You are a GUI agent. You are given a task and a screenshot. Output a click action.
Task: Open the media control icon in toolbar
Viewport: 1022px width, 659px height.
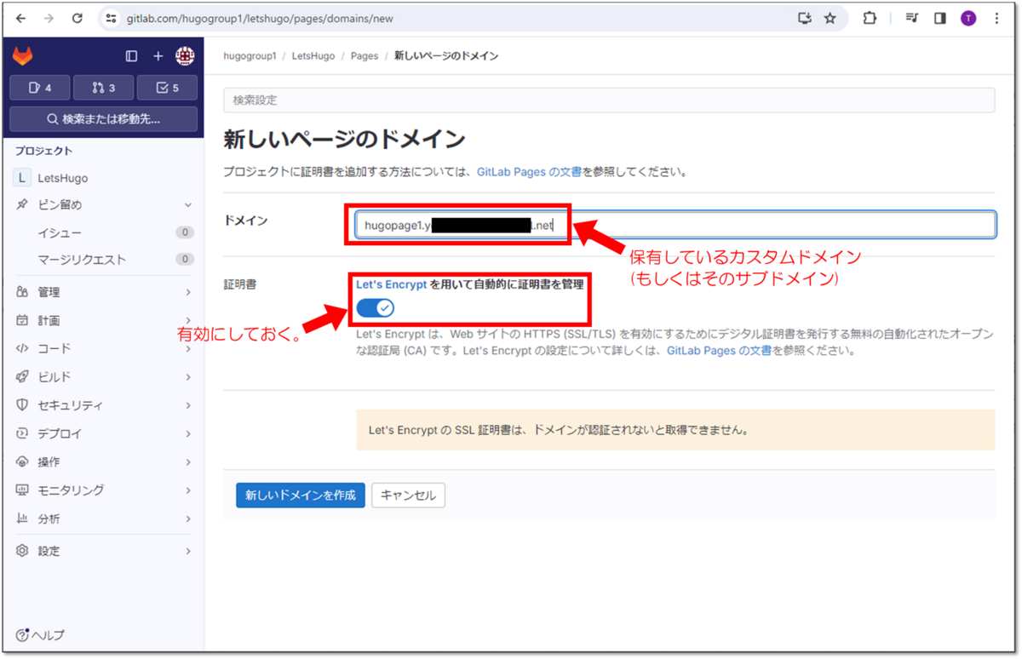pos(912,18)
